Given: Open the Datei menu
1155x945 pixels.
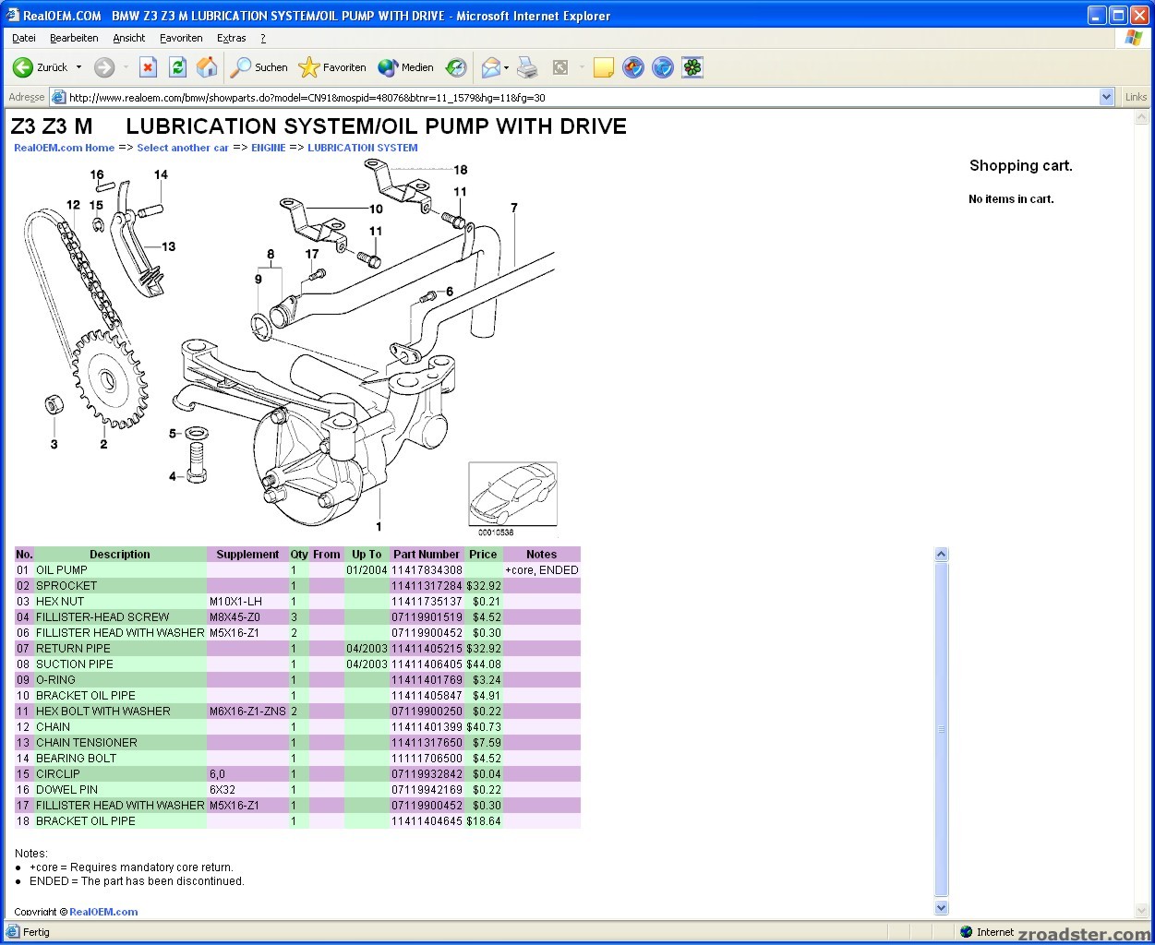Looking at the screenshot, I should pyautogui.click(x=24, y=38).
